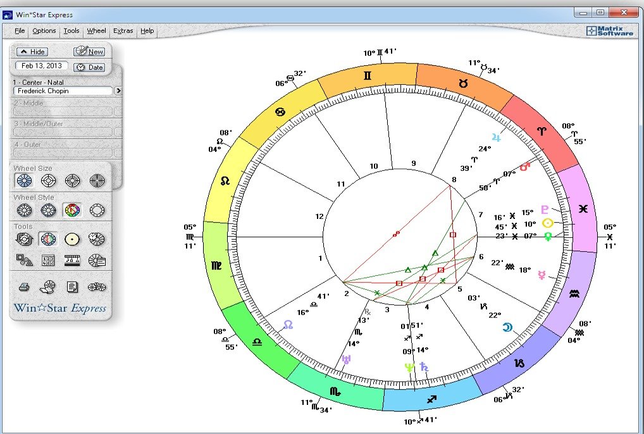Click the printer icon
Viewport: 644px width, 434px height.
pos(24,287)
